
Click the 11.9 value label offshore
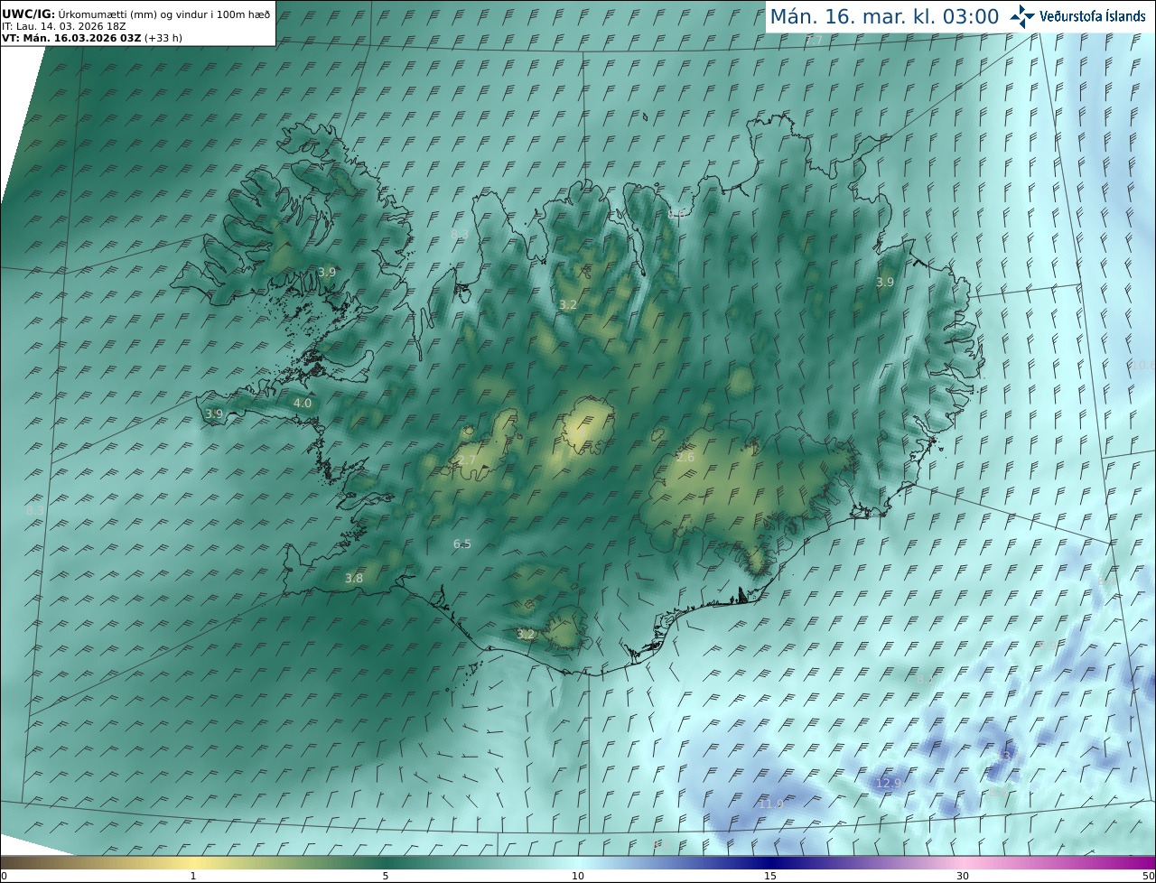(x=771, y=803)
